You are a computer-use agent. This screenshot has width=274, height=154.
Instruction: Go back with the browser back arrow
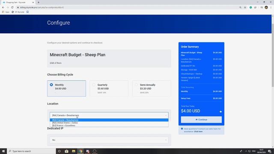click(3, 8)
